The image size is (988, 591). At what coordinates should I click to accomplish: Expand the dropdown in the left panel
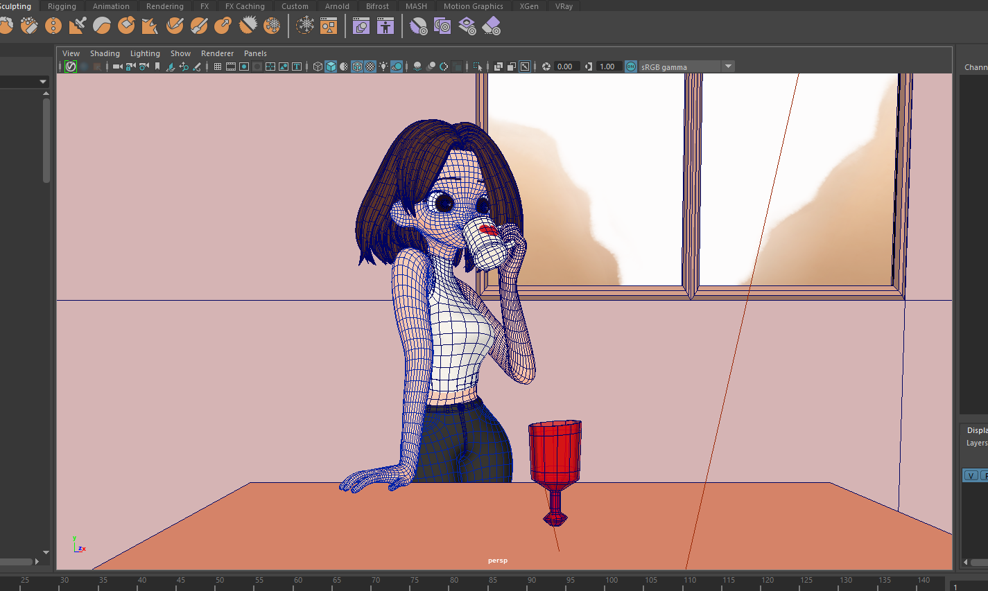click(43, 82)
